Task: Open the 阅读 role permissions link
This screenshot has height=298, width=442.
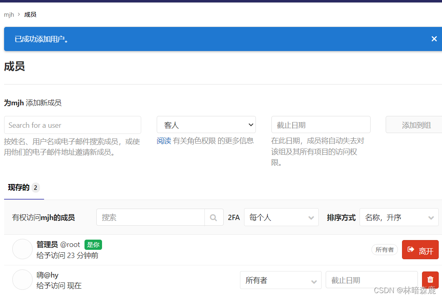Action: click(x=164, y=140)
